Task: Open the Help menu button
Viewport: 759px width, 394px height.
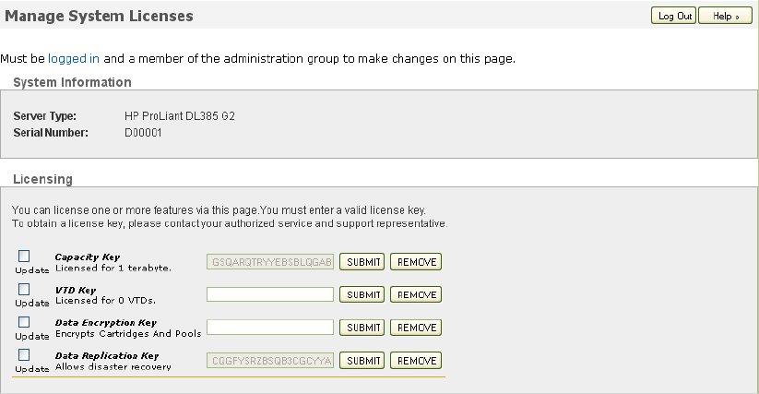Action: tap(725, 16)
